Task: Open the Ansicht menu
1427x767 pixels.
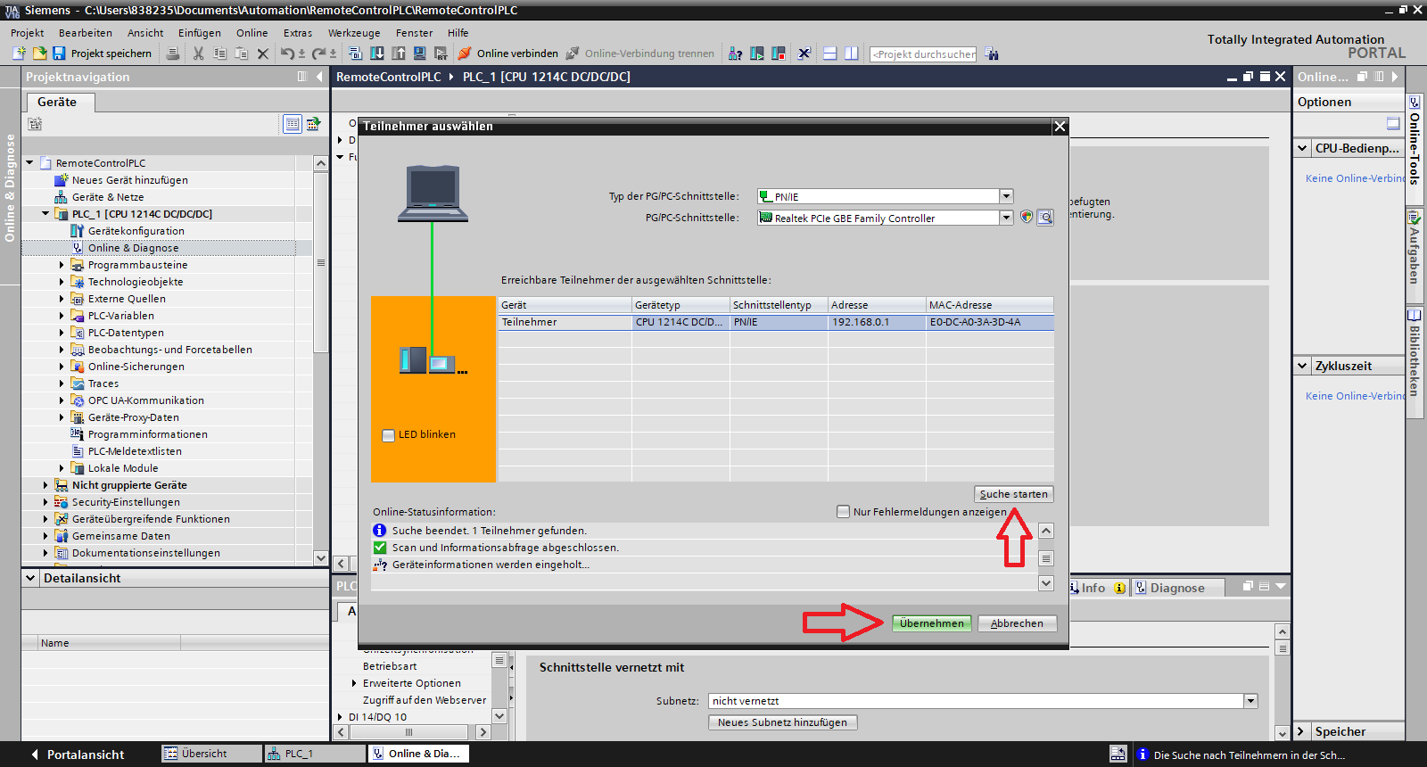Action: pyautogui.click(x=145, y=33)
